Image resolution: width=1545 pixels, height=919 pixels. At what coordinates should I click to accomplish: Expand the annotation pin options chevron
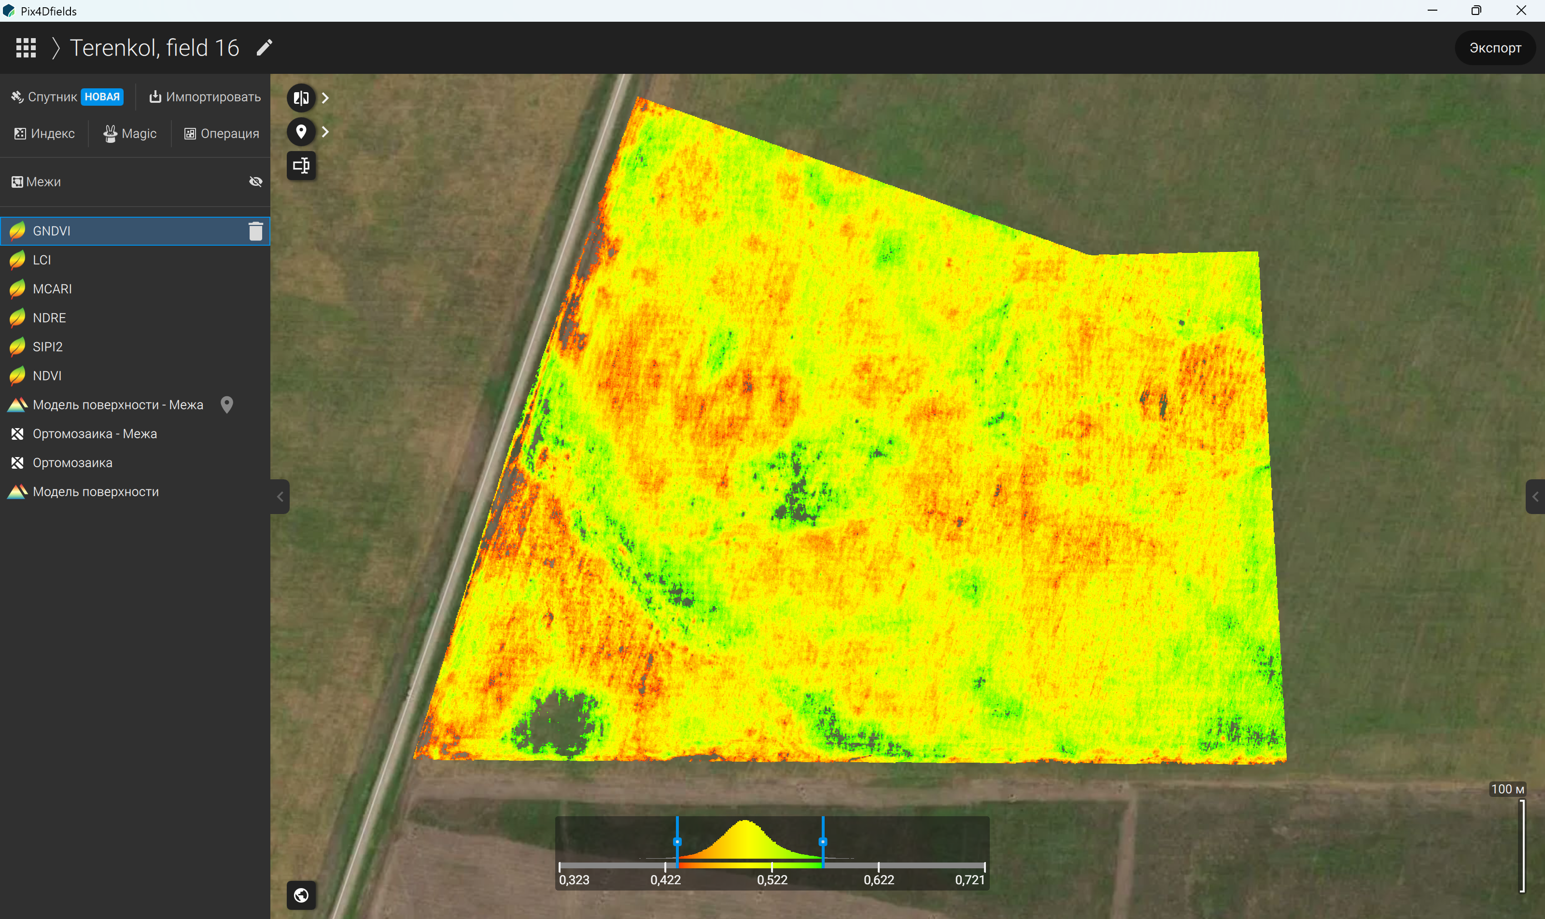click(325, 131)
